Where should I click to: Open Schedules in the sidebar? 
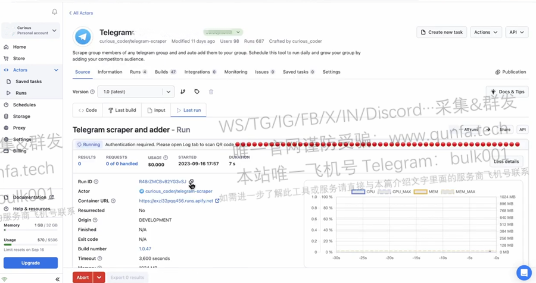[x=24, y=105]
